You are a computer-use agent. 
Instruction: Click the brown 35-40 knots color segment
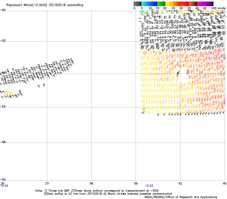click(193, 4)
